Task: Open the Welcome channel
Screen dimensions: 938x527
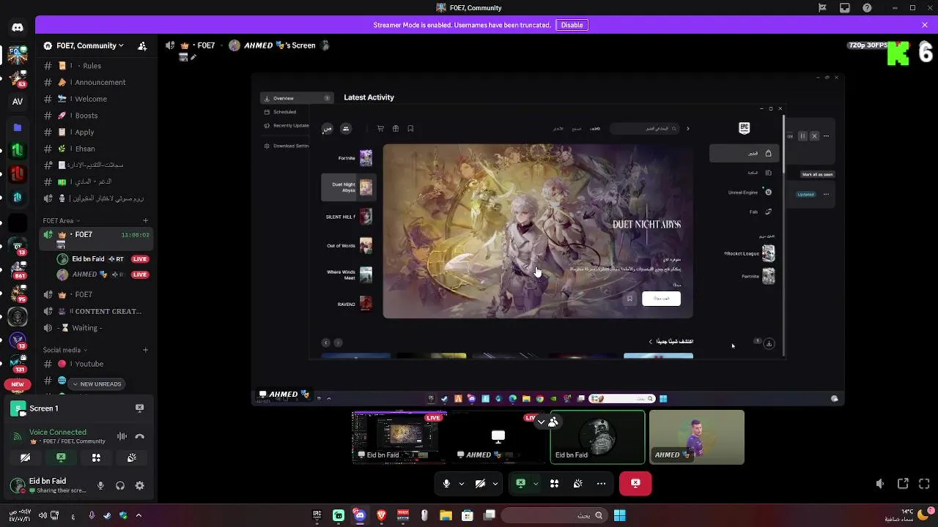Action: (95, 99)
